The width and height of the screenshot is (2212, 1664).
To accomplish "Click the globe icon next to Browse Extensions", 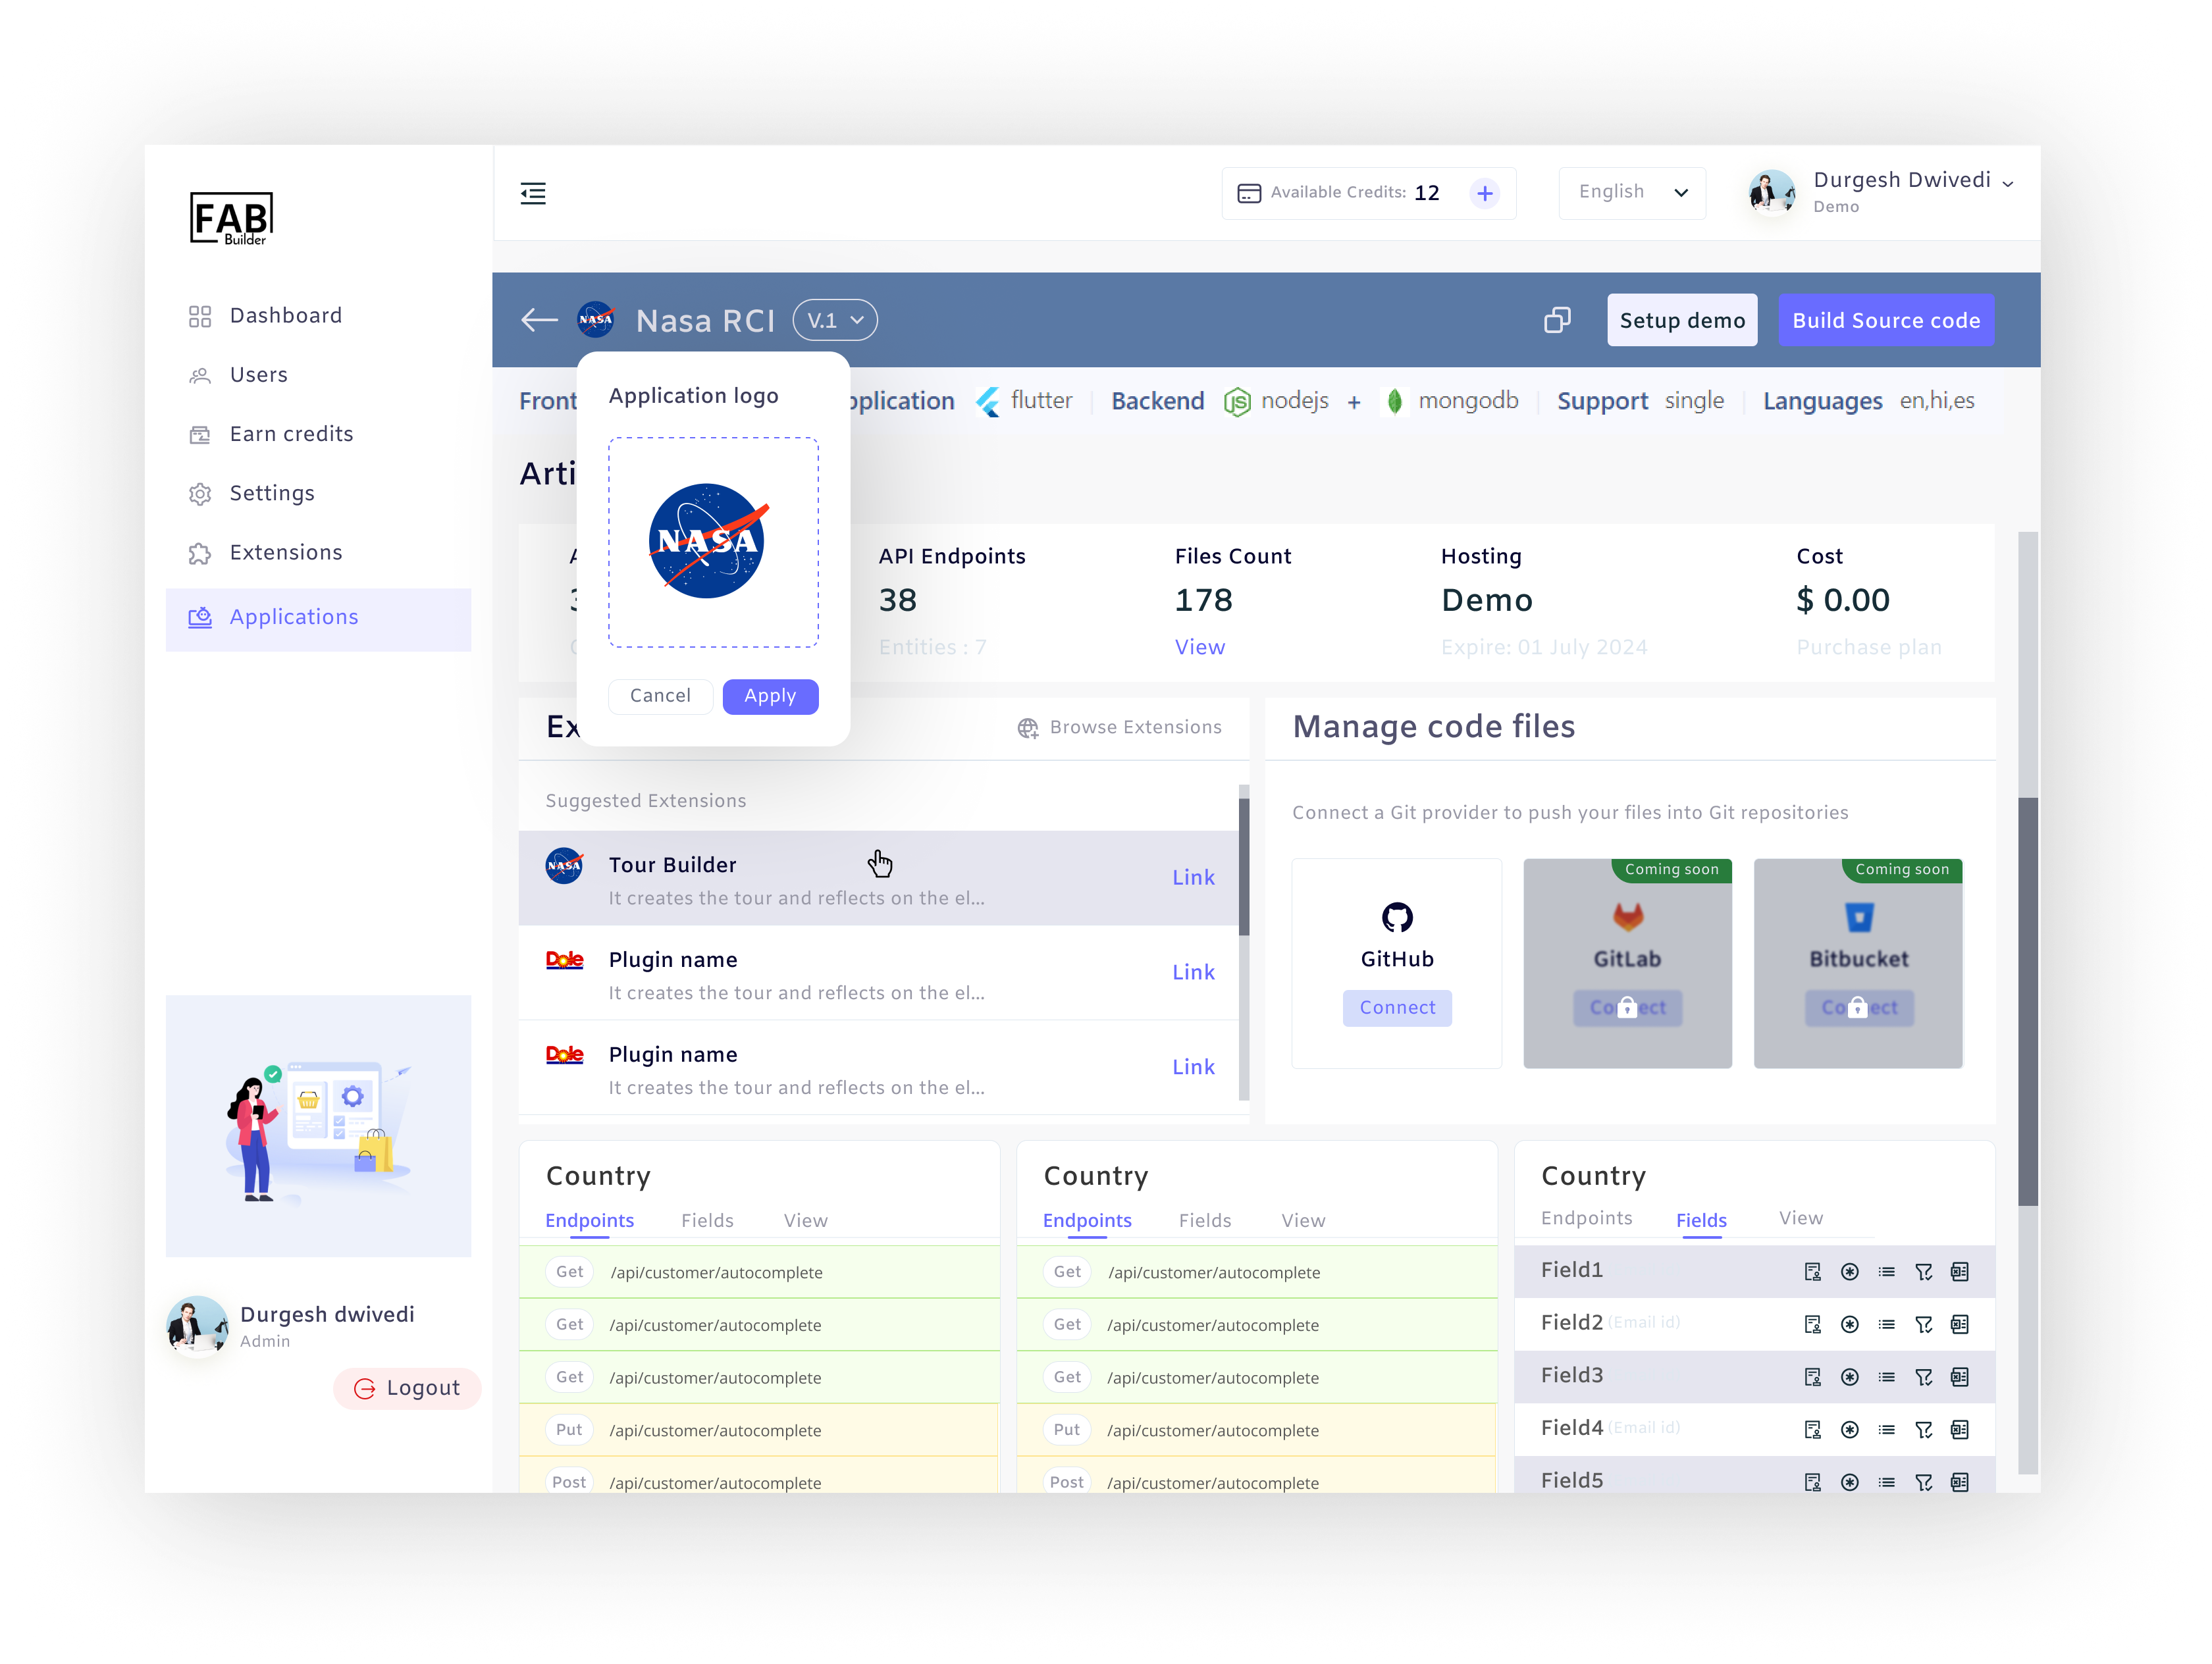I will tap(1029, 728).
